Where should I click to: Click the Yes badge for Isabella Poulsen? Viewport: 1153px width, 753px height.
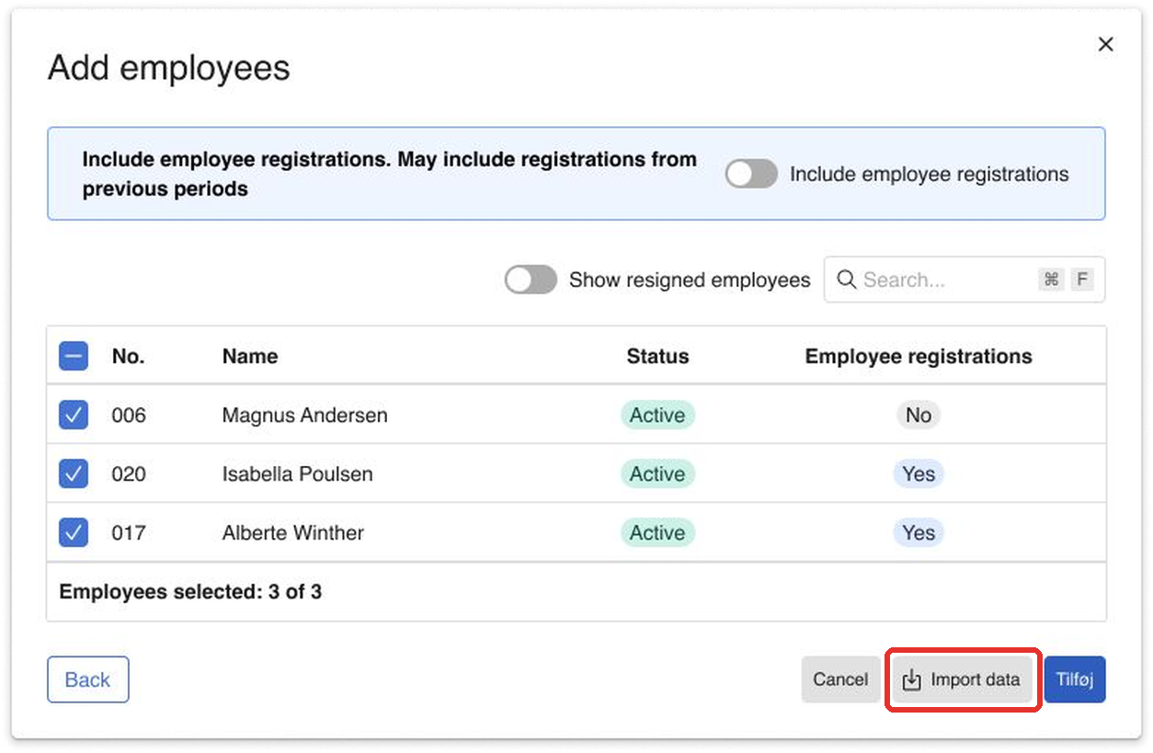[919, 473]
